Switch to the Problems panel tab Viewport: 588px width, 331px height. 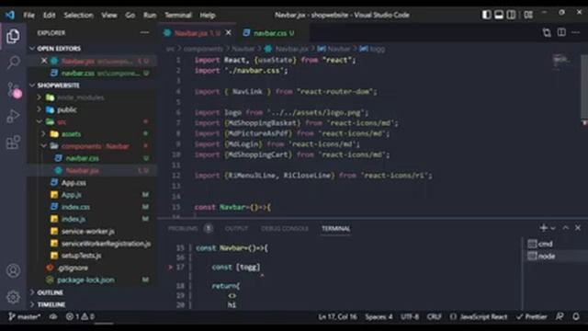tap(183, 228)
